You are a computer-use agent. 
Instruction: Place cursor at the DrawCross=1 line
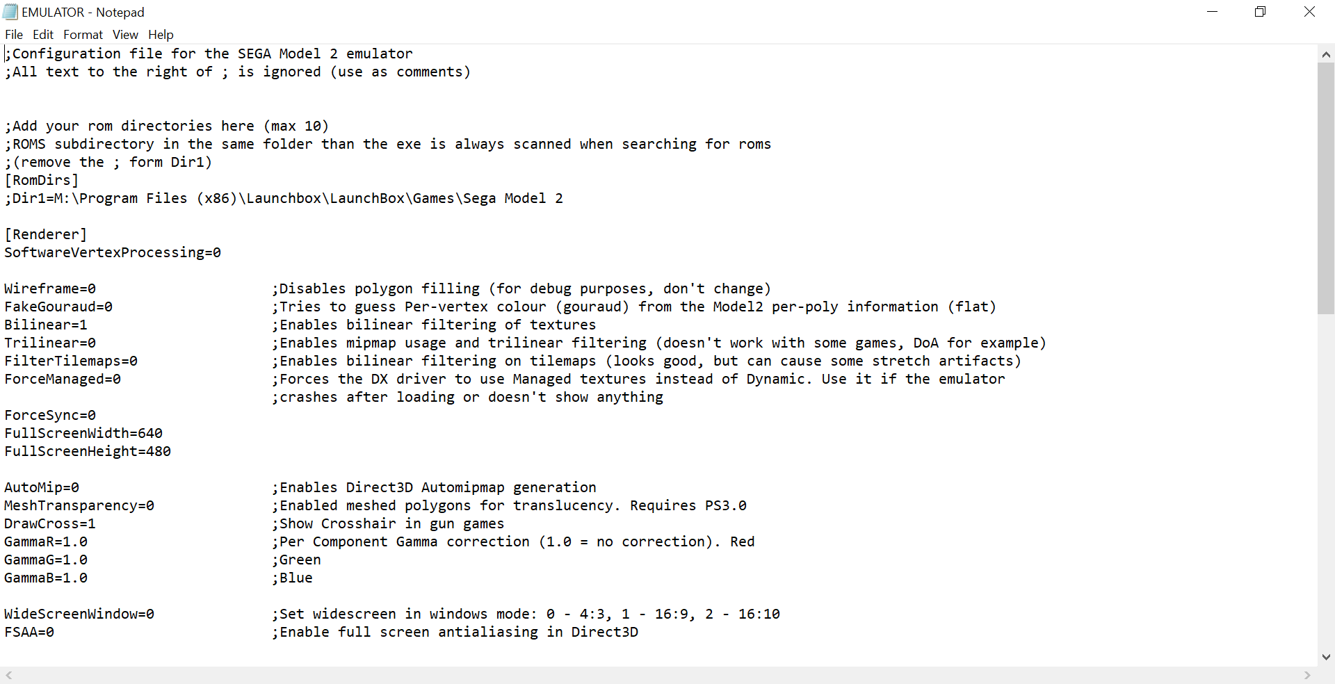[50, 523]
